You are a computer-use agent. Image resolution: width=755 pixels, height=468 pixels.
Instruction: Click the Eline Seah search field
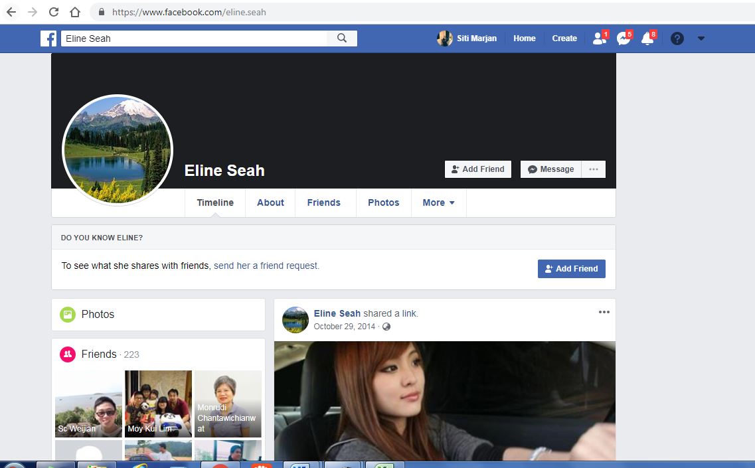tap(194, 39)
